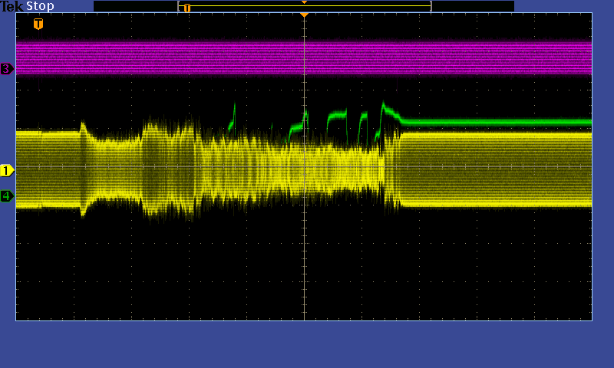Click the small triangle above the record bar
The image size is (614, 368).
(x=304, y=2)
